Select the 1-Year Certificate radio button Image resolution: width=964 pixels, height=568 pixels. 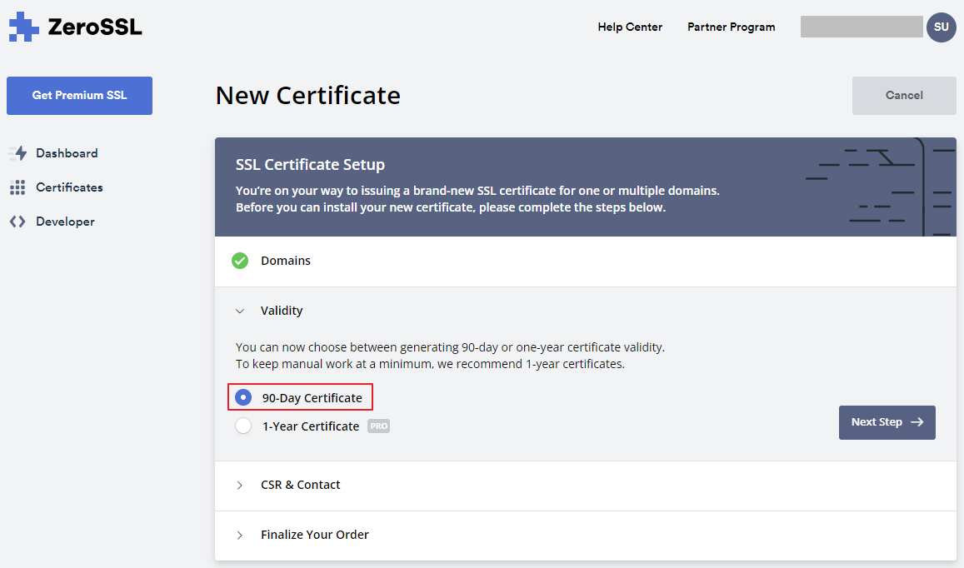243,426
